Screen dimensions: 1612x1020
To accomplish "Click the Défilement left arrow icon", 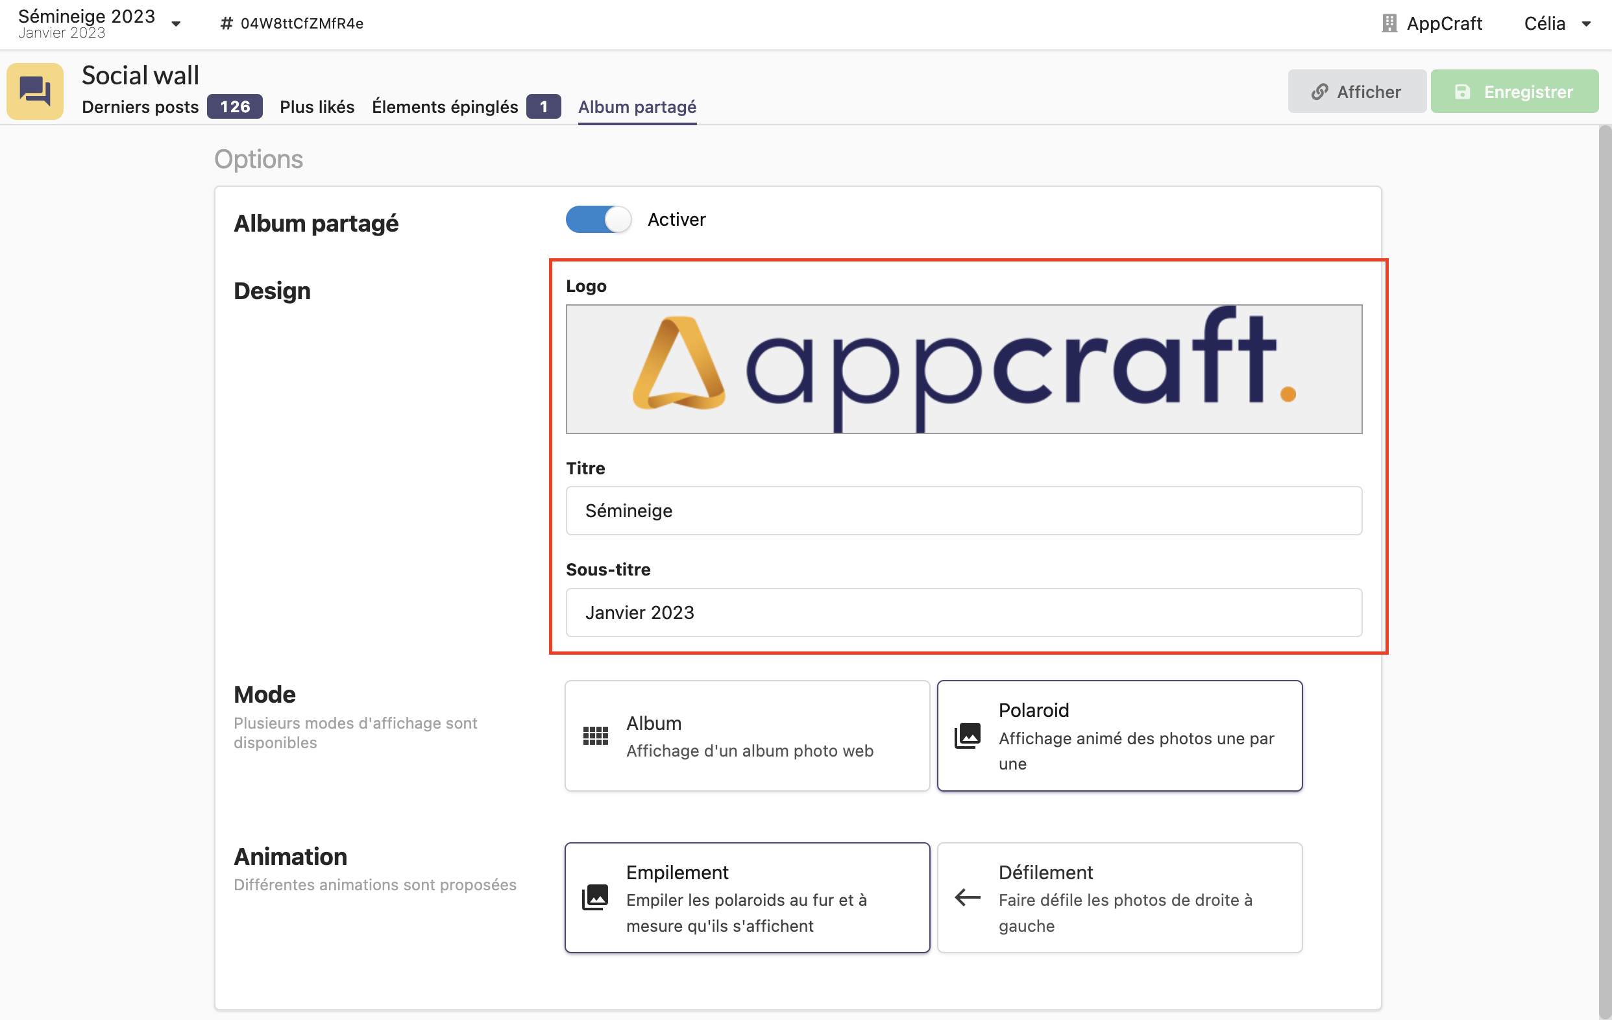I will [968, 897].
